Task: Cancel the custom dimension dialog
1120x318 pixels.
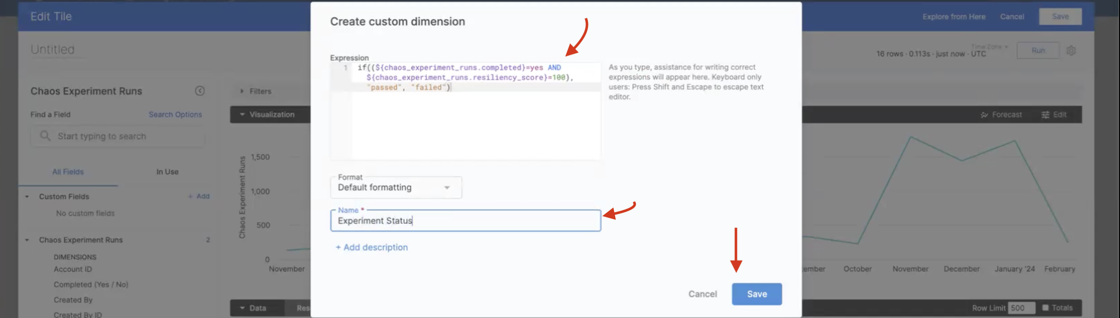Action: pyautogui.click(x=702, y=294)
